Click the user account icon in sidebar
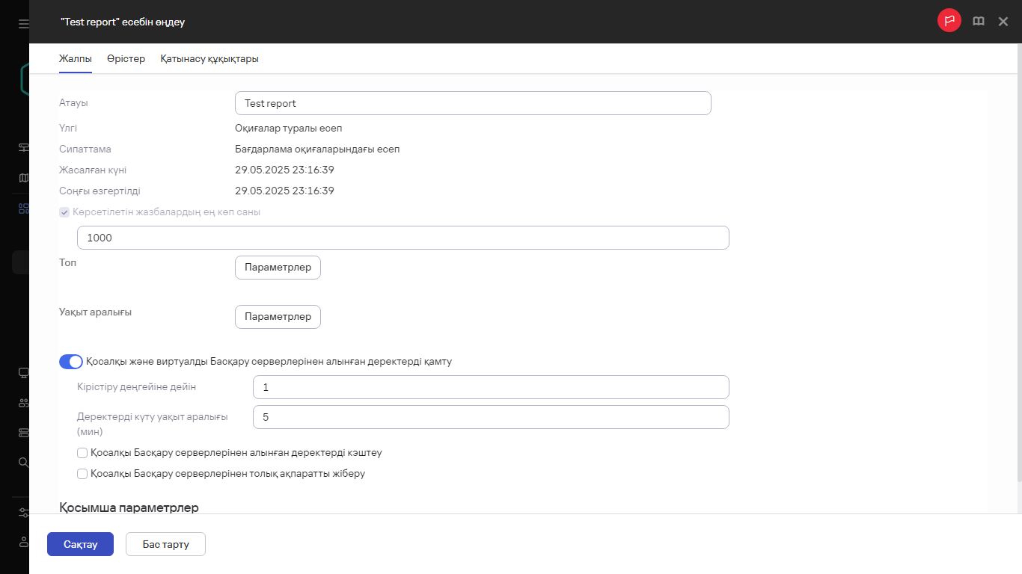 pos(23,542)
